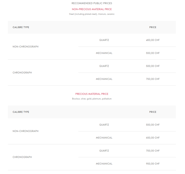
Task: Select the Precious Material Price title
Action: coord(92,94)
